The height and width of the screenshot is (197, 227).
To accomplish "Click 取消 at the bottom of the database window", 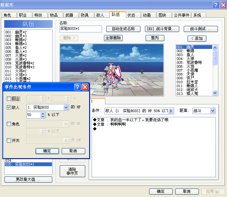I will 187,191.
